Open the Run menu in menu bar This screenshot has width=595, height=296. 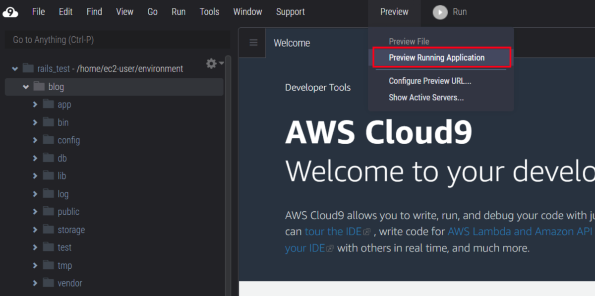click(x=178, y=12)
